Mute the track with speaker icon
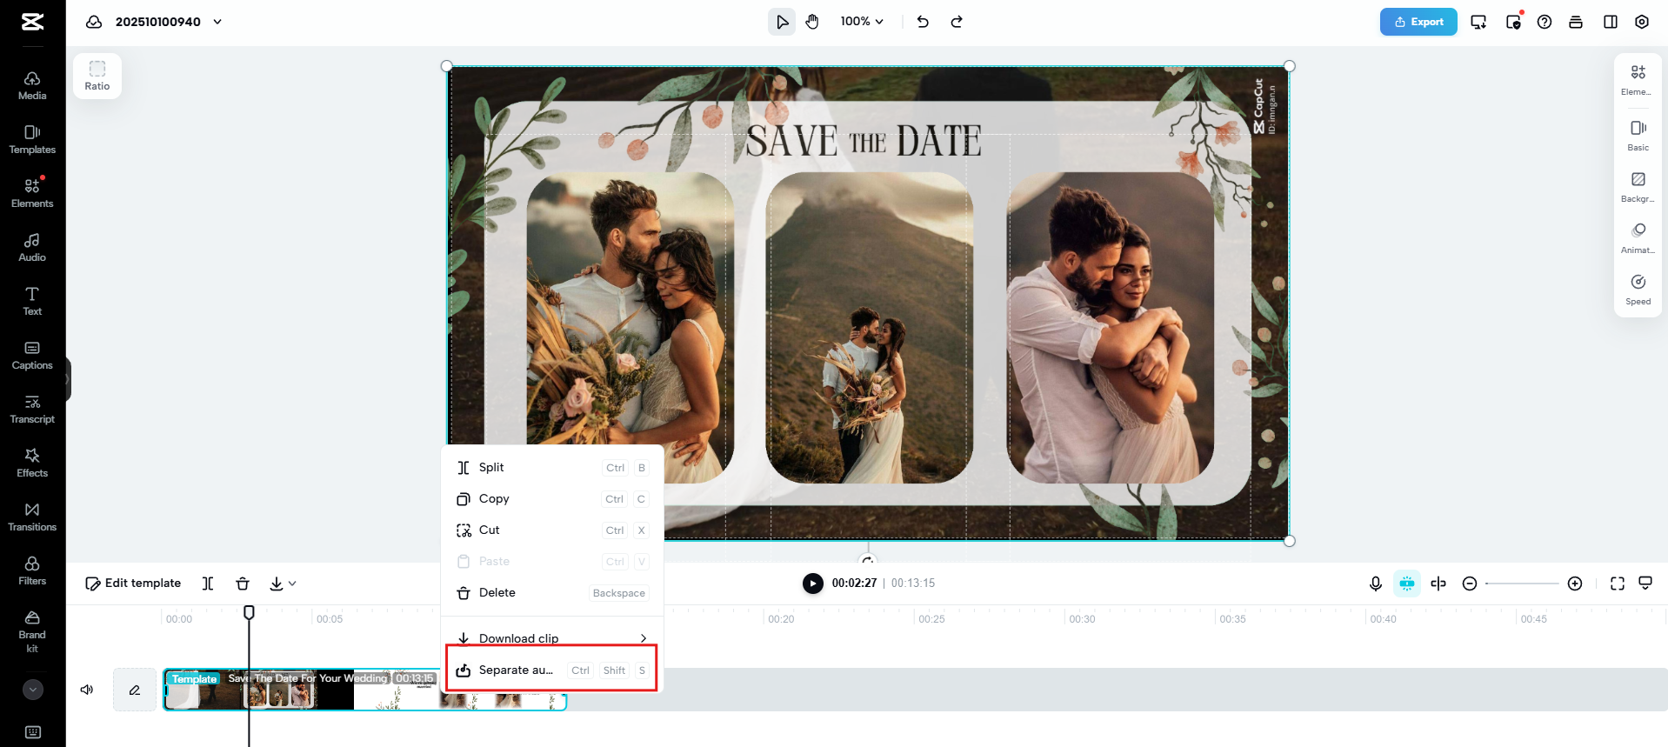Image resolution: width=1668 pixels, height=747 pixels. pos(87,690)
